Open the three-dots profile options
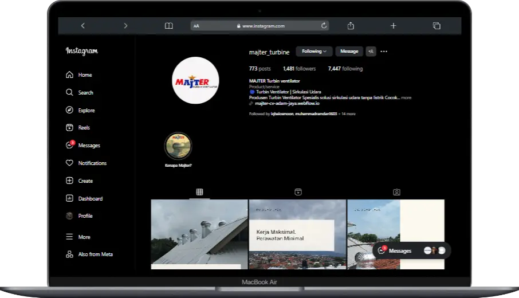519x298 pixels. click(x=384, y=52)
